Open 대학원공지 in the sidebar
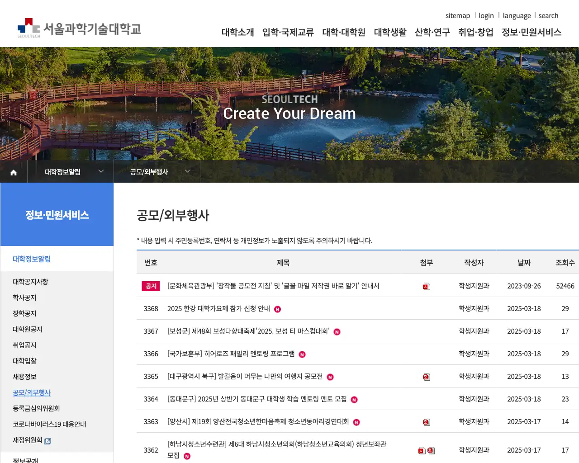The image size is (579, 463). coord(28,329)
